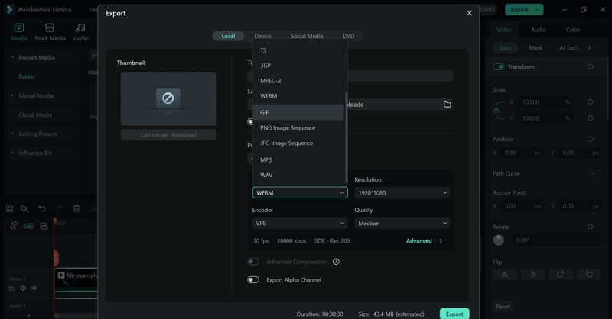The image size is (612, 319).
Task: Switch to Local export tab
Action: pos(228,36)
